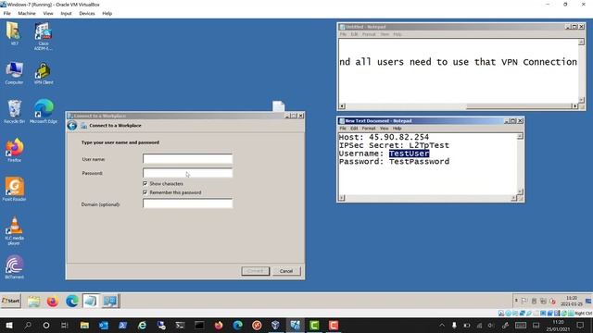Open Outlook on host taskbar

pyautogui.click(x=103, y=325)
